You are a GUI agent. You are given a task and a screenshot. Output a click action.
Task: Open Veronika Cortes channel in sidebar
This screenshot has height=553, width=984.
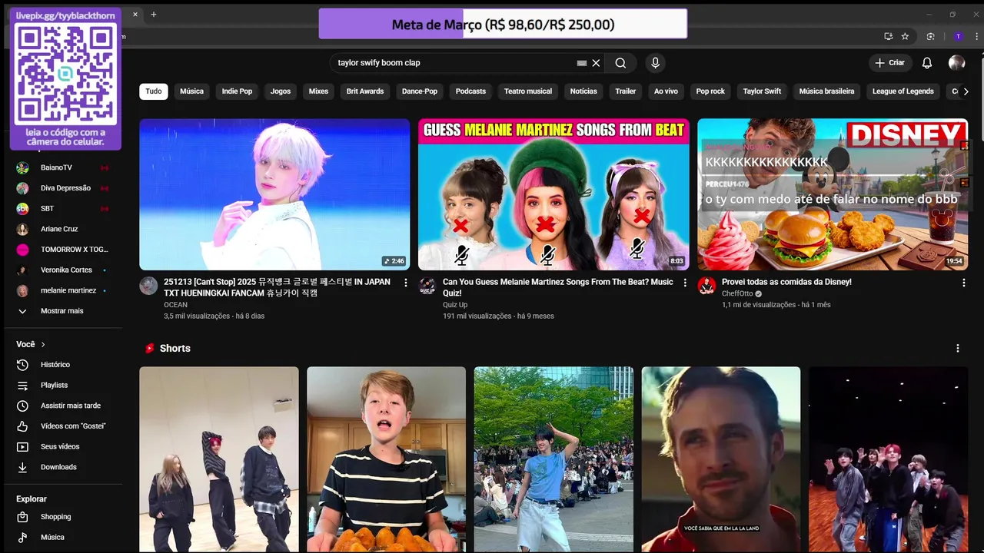61,270
